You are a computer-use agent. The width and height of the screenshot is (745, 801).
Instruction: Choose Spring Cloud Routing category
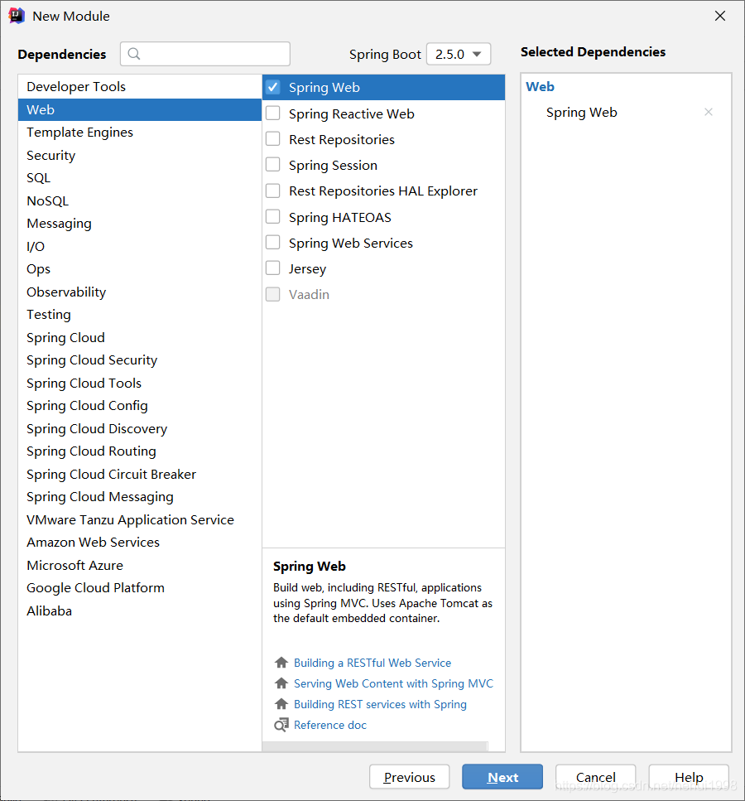pos(139,451)
